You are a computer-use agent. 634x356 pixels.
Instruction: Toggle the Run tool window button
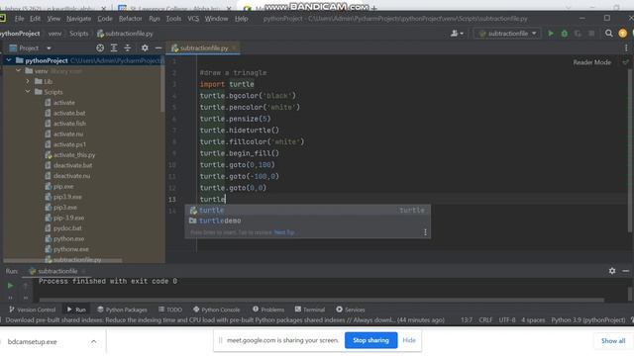(x=76, y=310)
